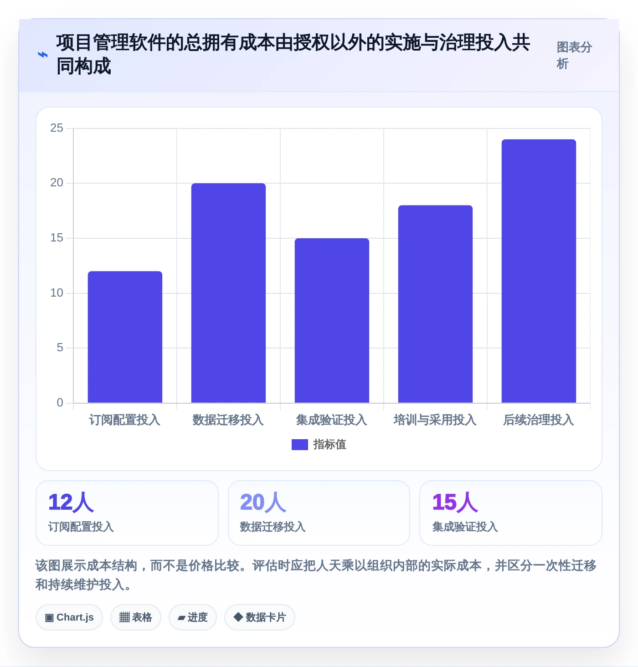Open the 20人 数据迁移投入 data card

(x=319, y=513)
